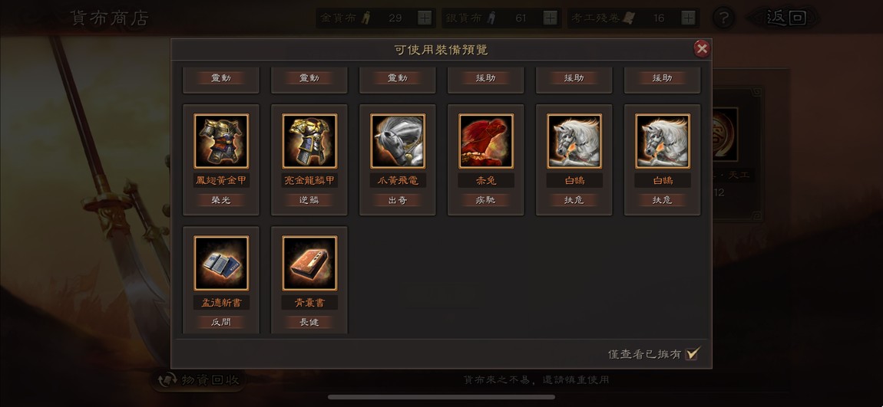This screenshot has height=407, width=883.
Task: Pick the red 赤兔 horse icon
Action: pos(486,141)
